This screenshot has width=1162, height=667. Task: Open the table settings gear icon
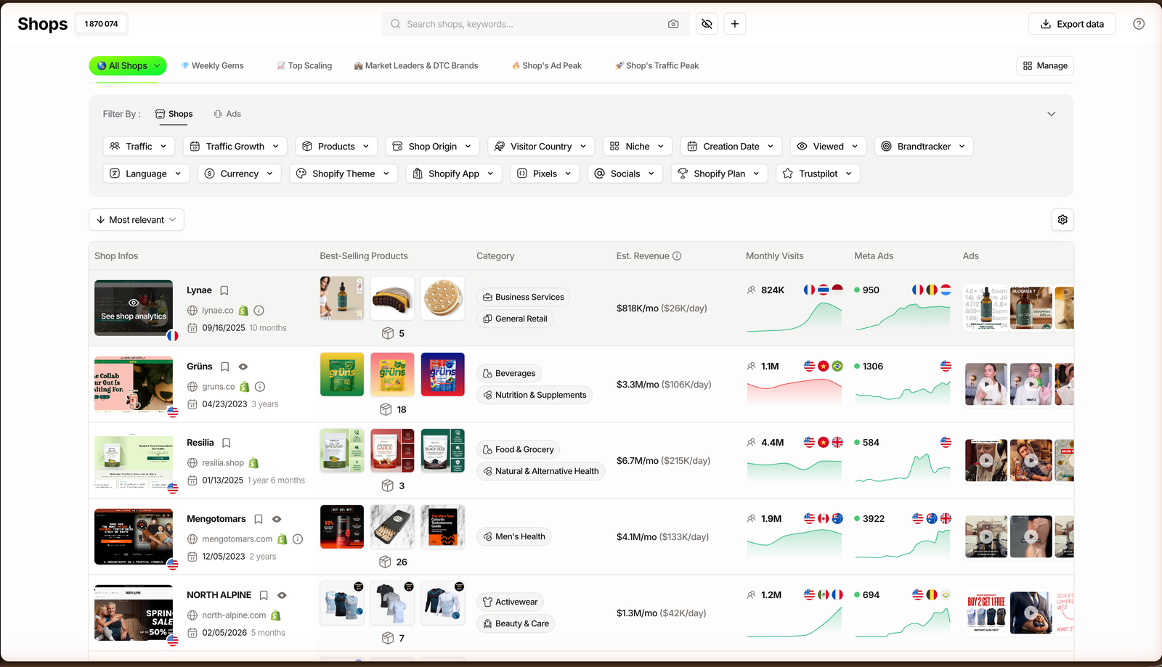point(1063,220)
